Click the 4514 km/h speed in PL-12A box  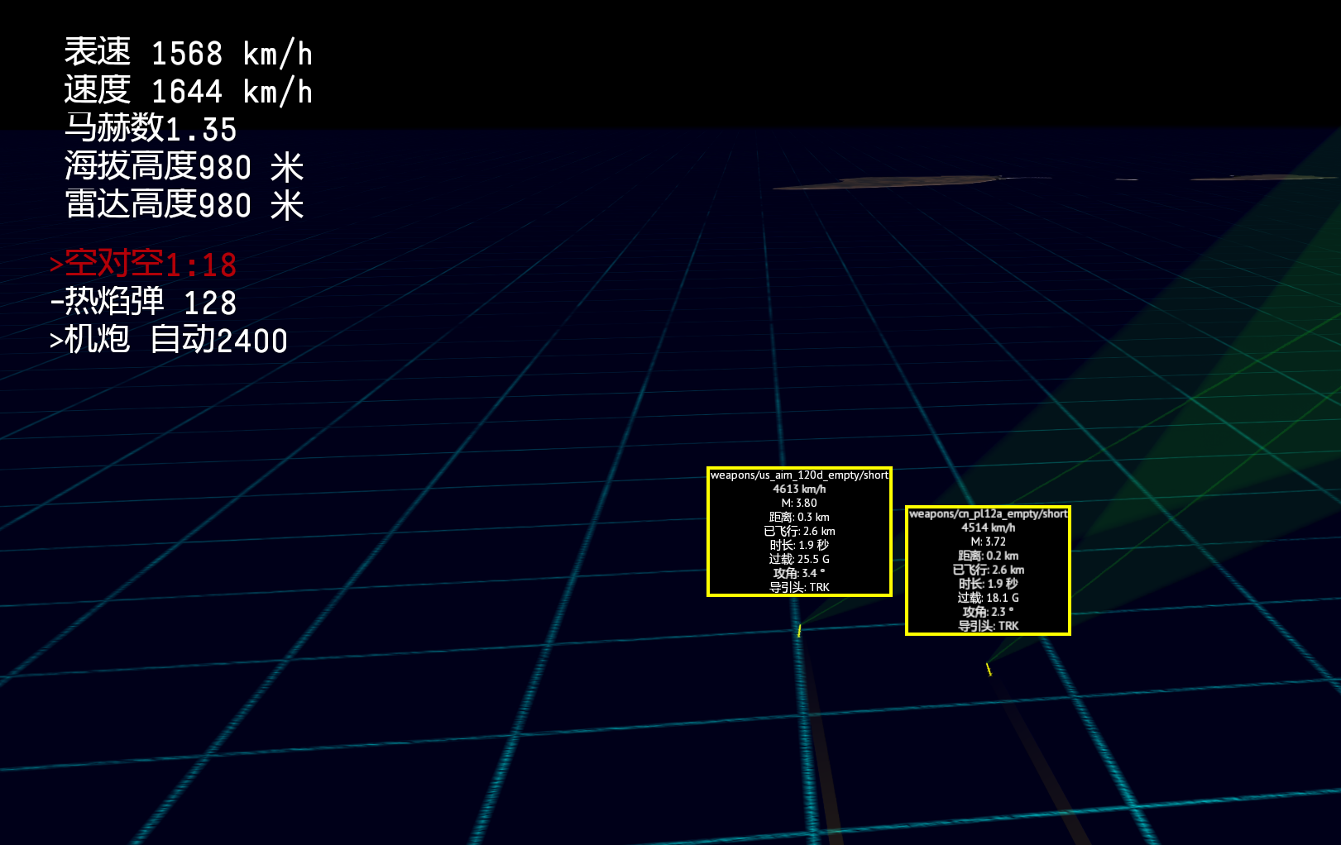pos(988,528)
